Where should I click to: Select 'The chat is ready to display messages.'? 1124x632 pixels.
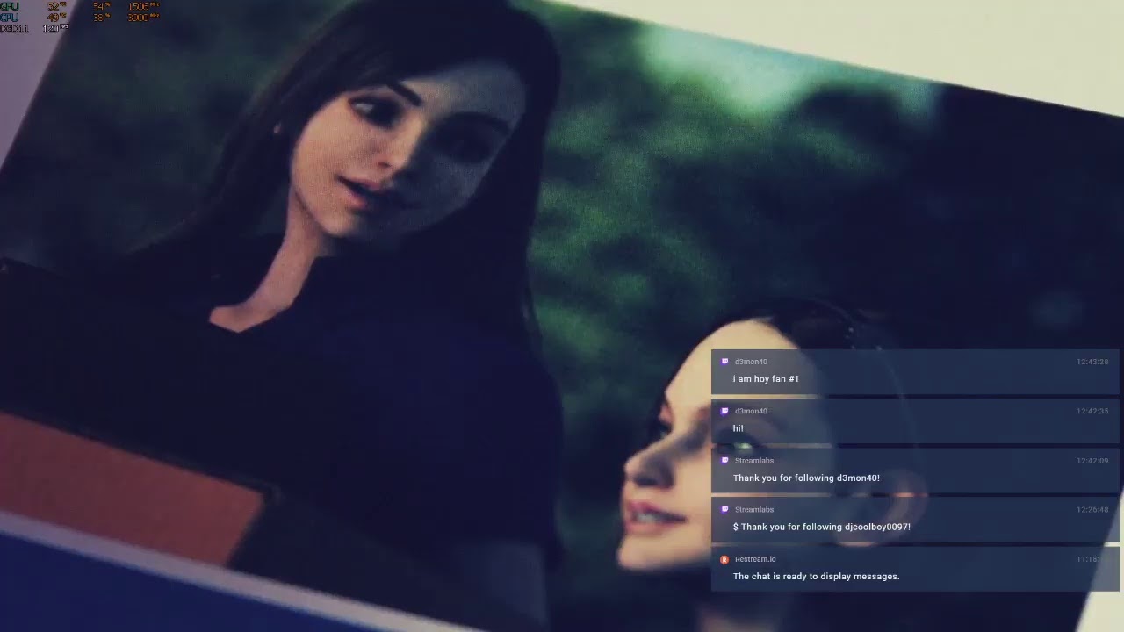click(816, 576)
